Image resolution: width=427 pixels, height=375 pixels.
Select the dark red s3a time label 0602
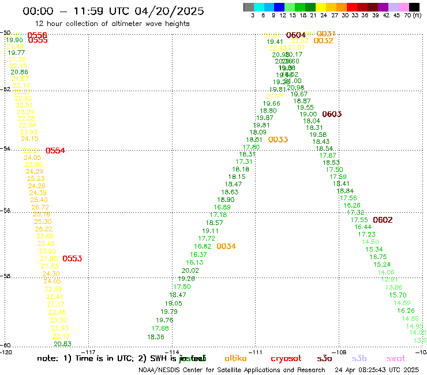pos(383,220)
